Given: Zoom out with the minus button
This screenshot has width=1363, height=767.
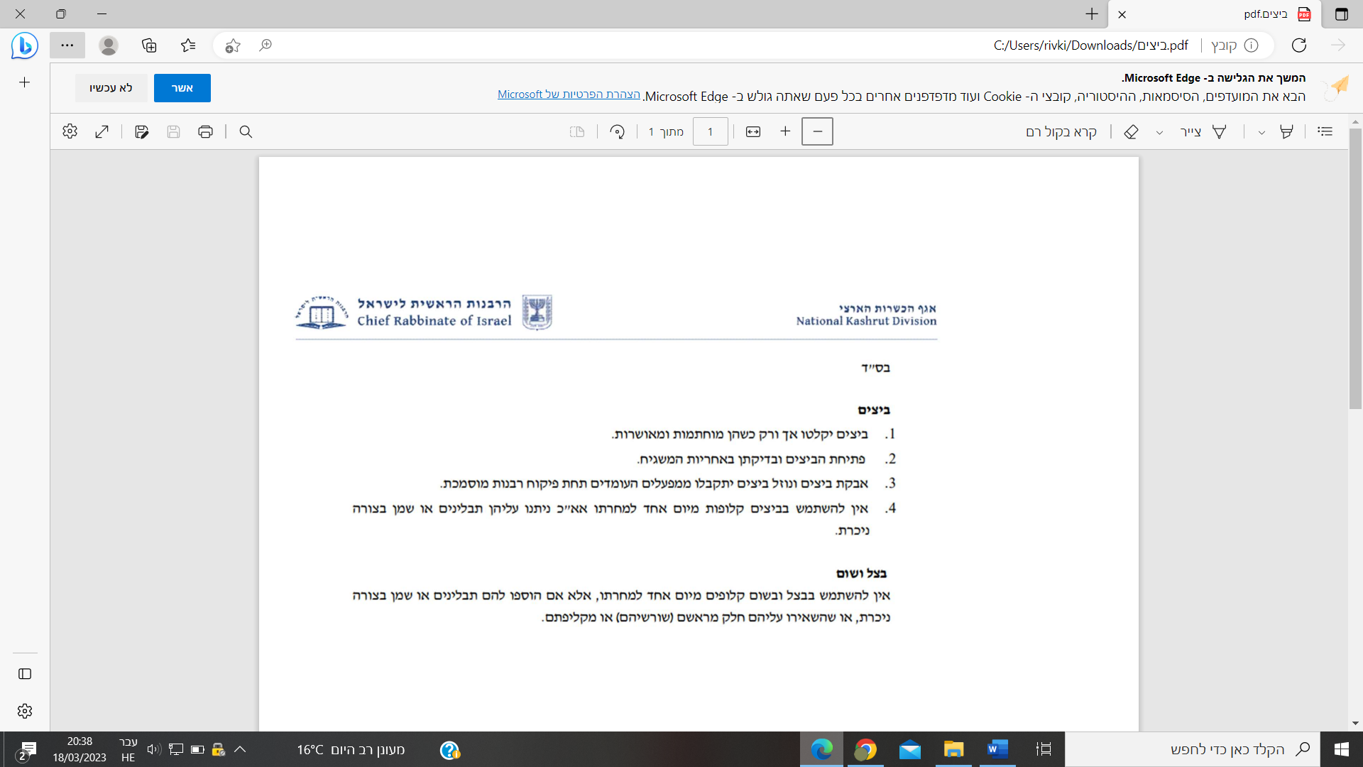Looking at the screenshot, I should (817, 131).
